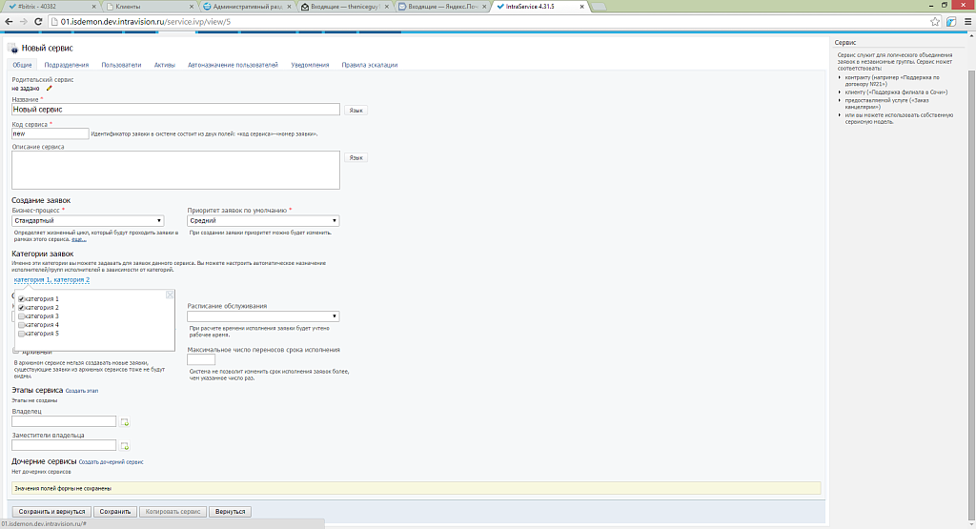Click категория 1, категория 2 link

[x=51, y=280]
